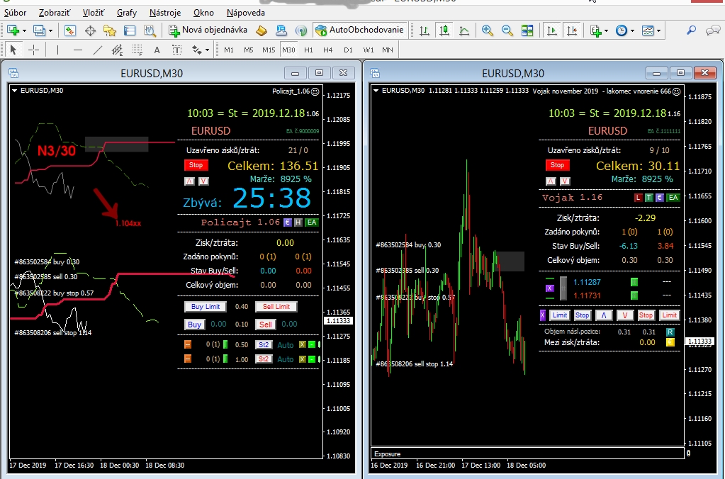Image resolution: width=725 pixels, height=479 pixels.
Task: Select the Fibonacci retracement tool
Action: (x=137, y=50)
